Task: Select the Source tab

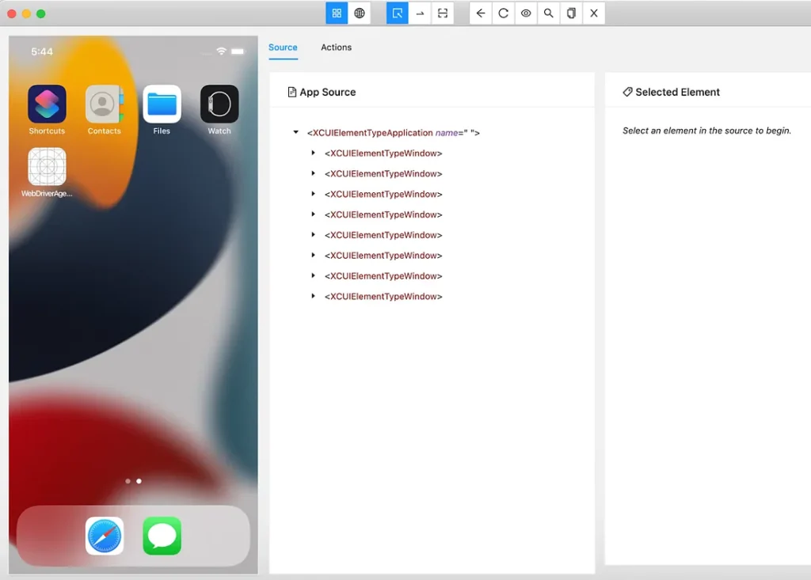Action: coord(283,47)
